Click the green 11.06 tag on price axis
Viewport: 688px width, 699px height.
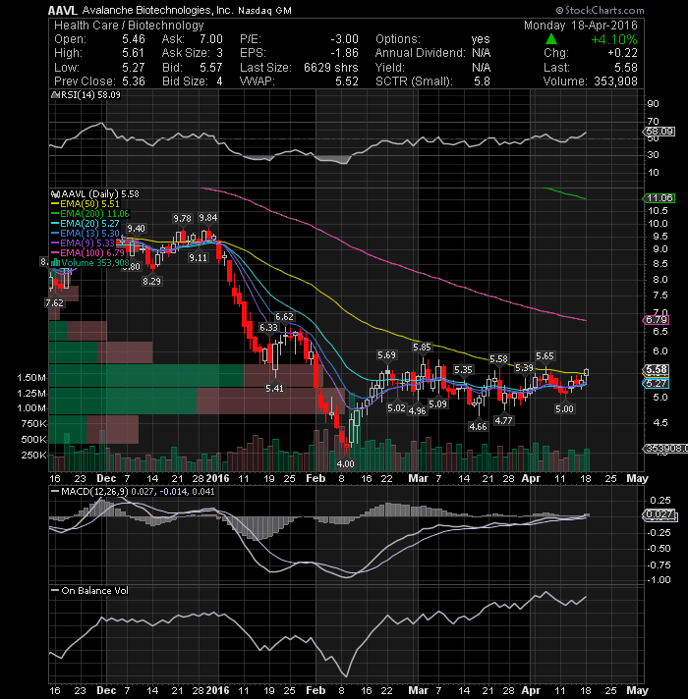(659, 198)
